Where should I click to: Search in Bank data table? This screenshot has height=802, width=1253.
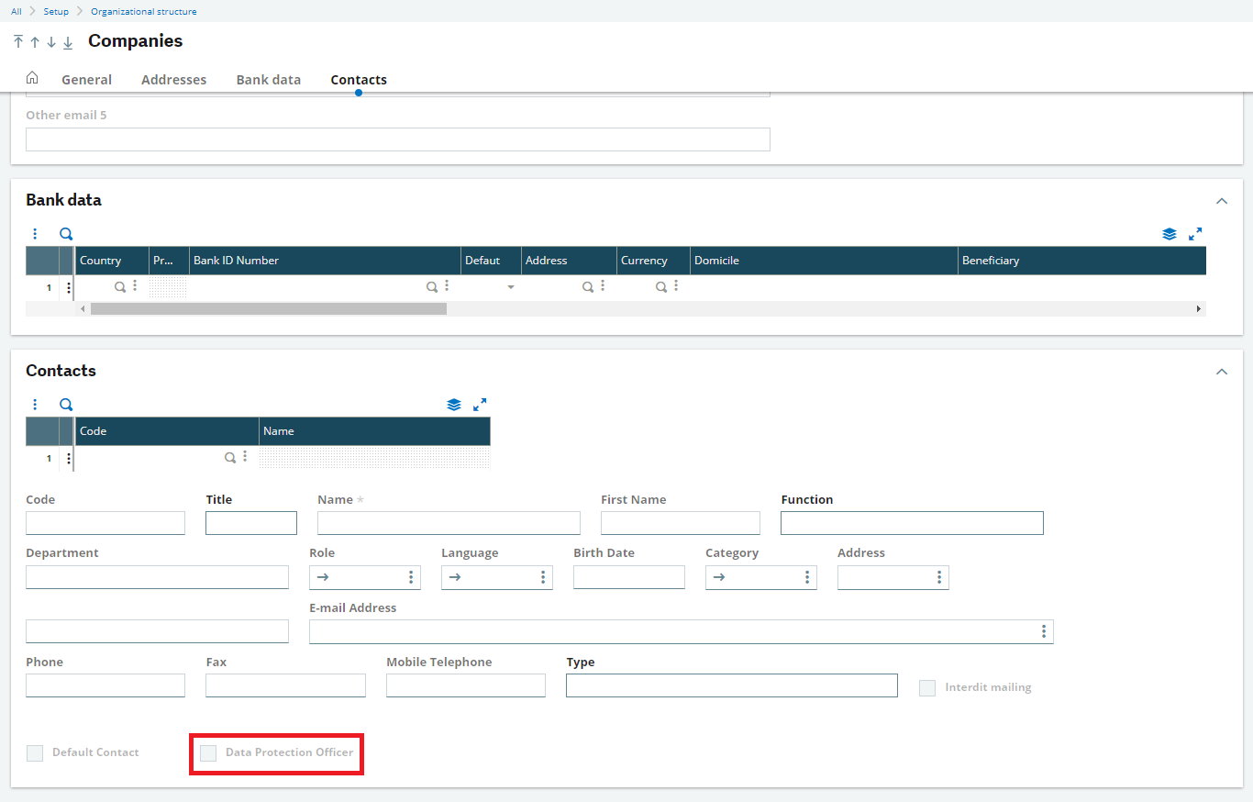tap(66, 234)
